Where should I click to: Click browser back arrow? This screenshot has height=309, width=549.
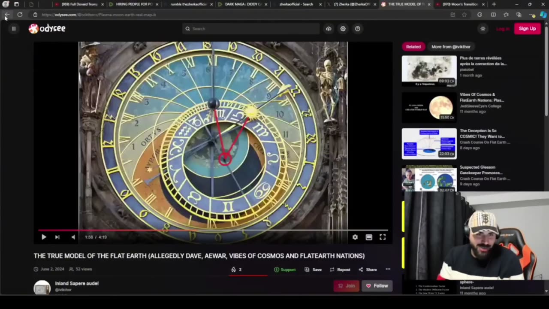tap(7, 15)
